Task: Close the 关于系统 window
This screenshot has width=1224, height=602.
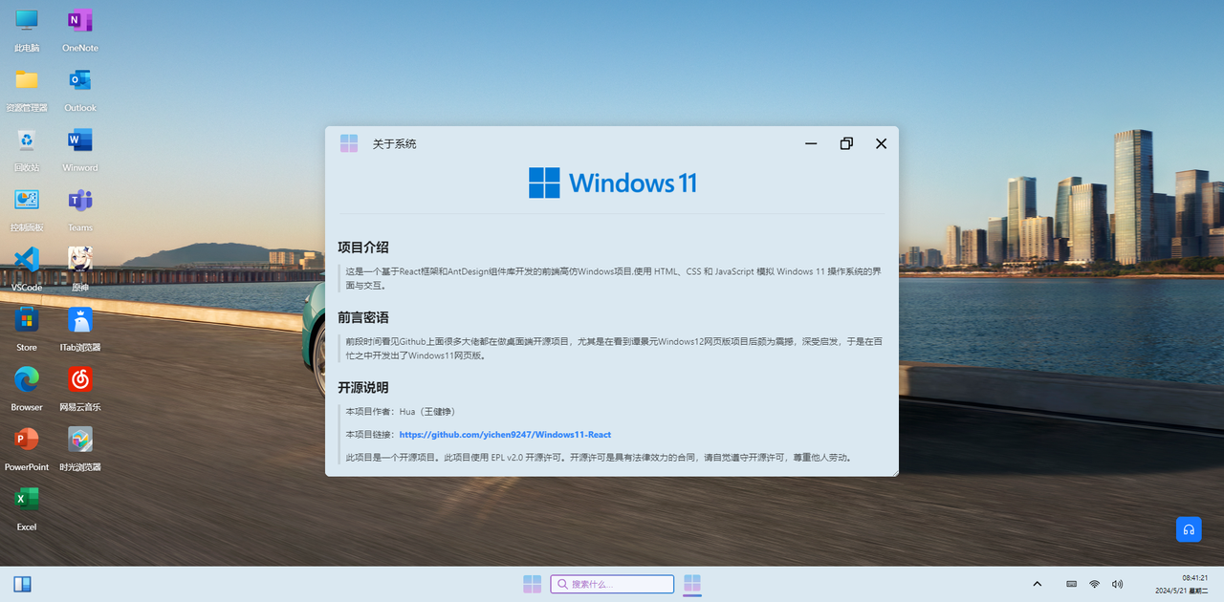Action: point(882,143)
